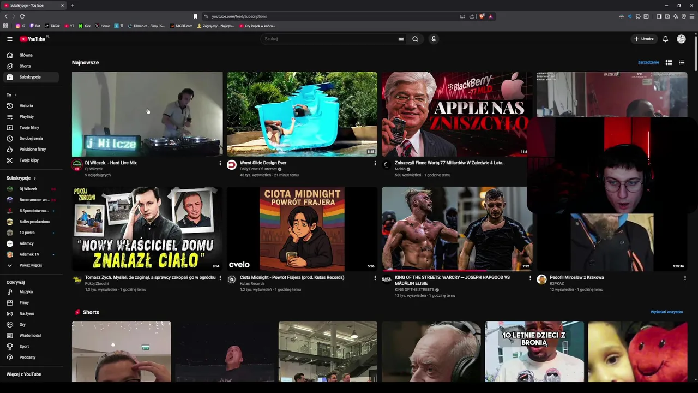Click the Brave Shields lion icon
Image resolution: width=698 pixels, height=393 pixels.
482,16
